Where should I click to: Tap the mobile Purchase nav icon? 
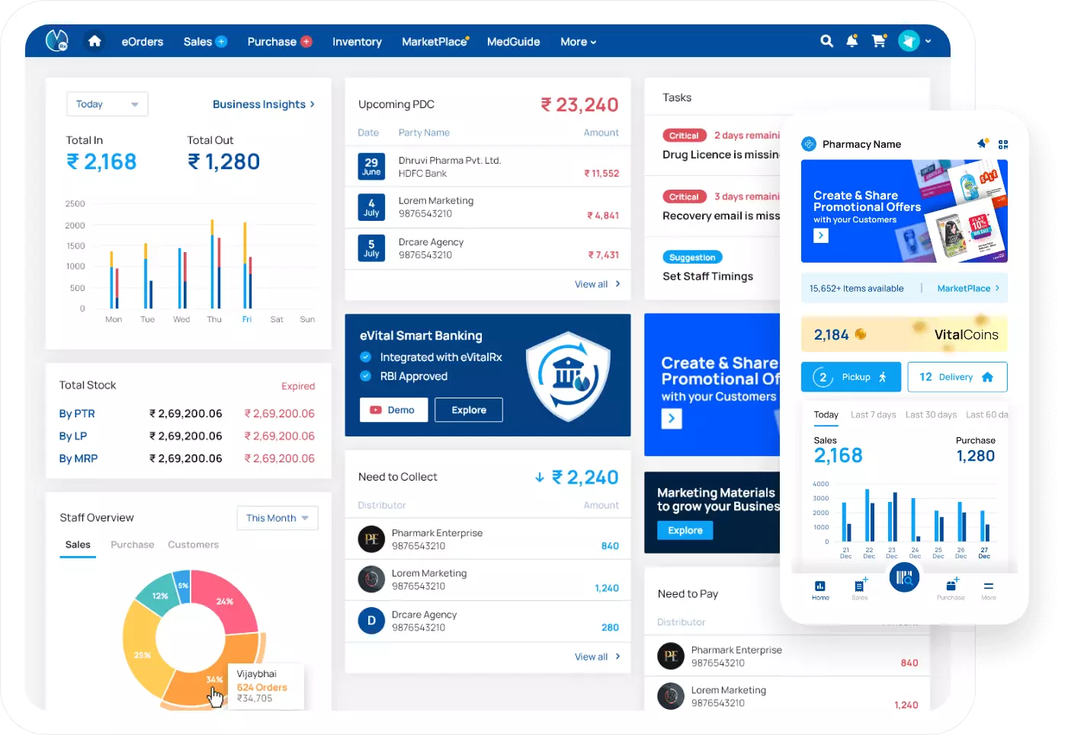951,590
